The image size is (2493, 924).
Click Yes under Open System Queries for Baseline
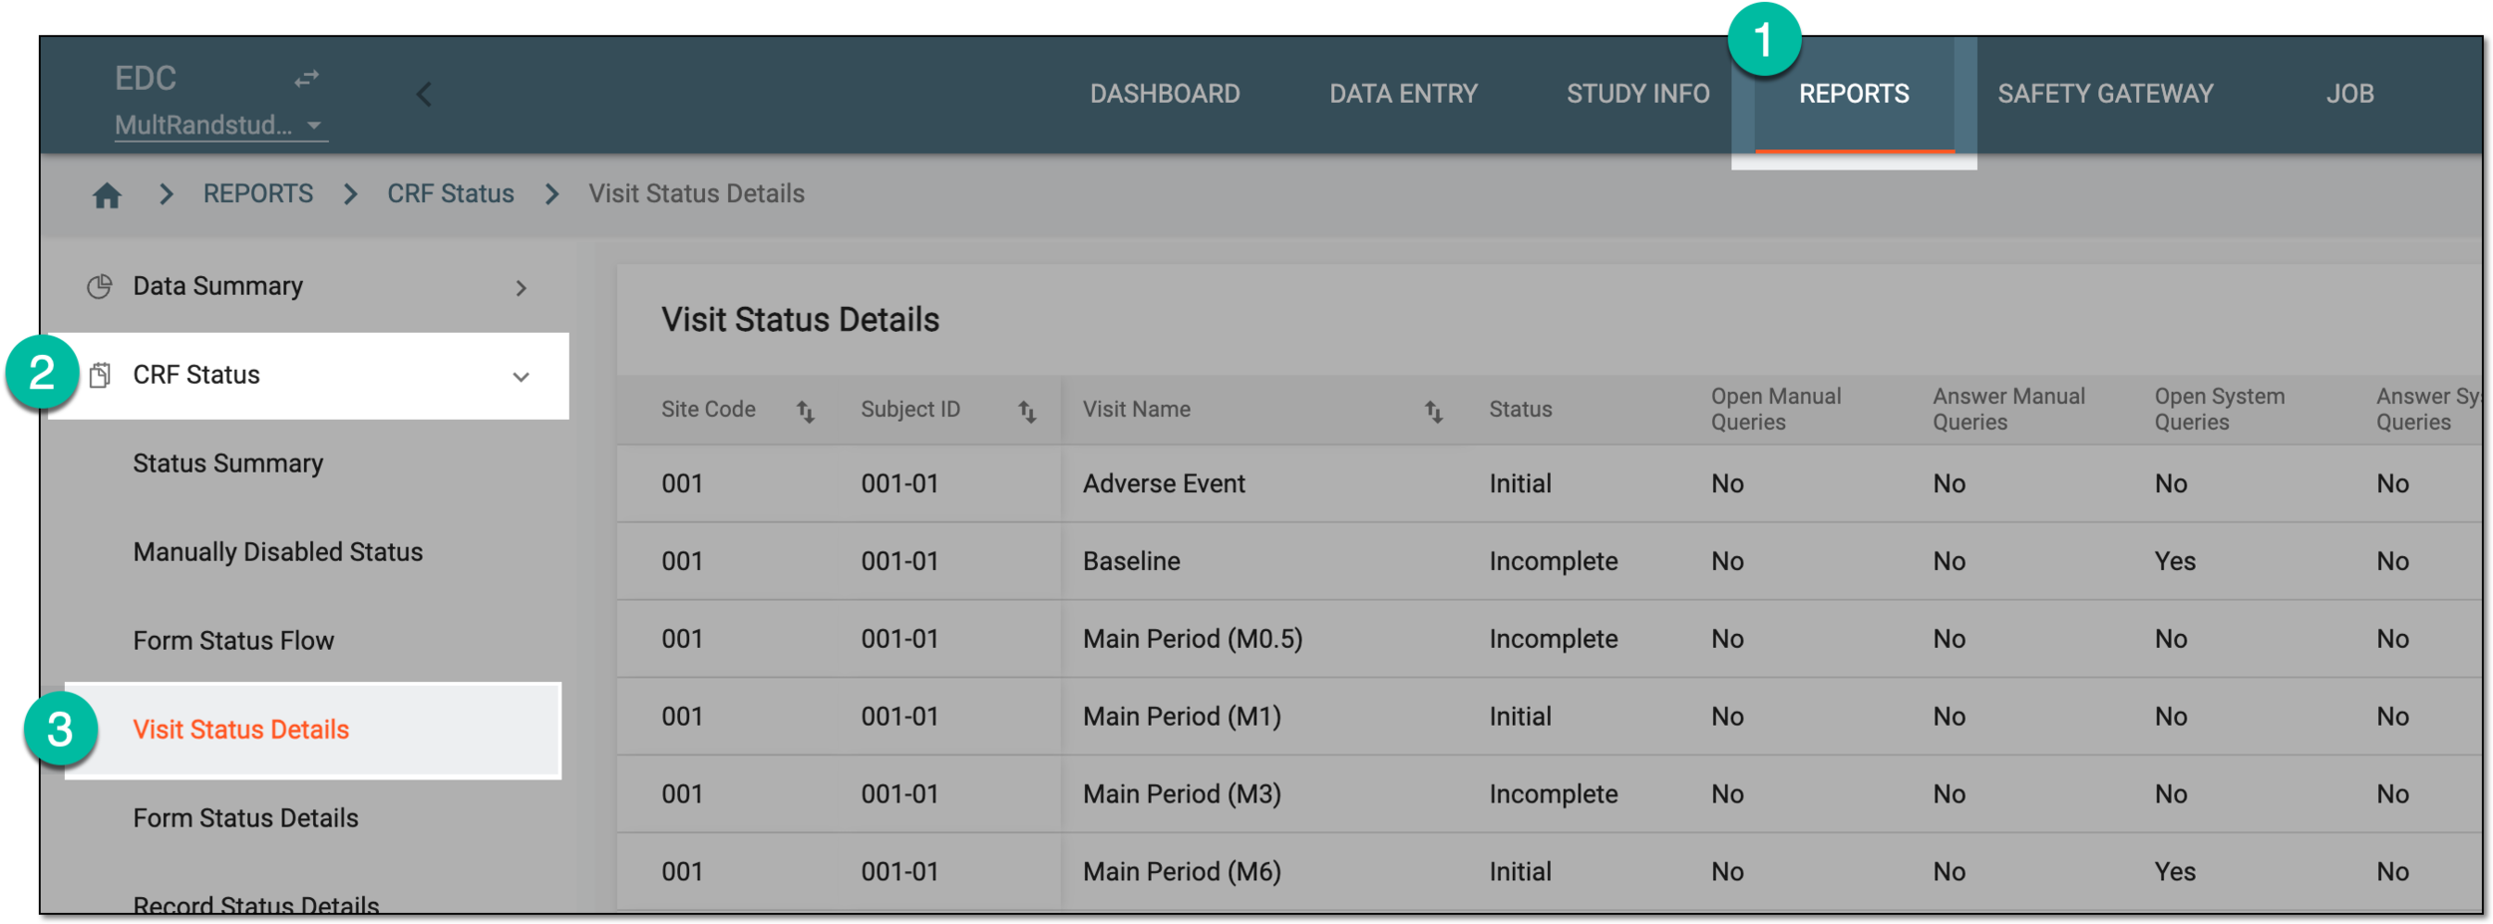(x=2175, y=562)
